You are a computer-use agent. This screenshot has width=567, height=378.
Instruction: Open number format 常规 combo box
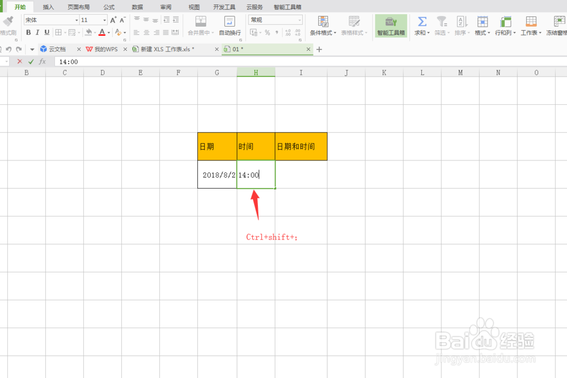coord(275,20)
